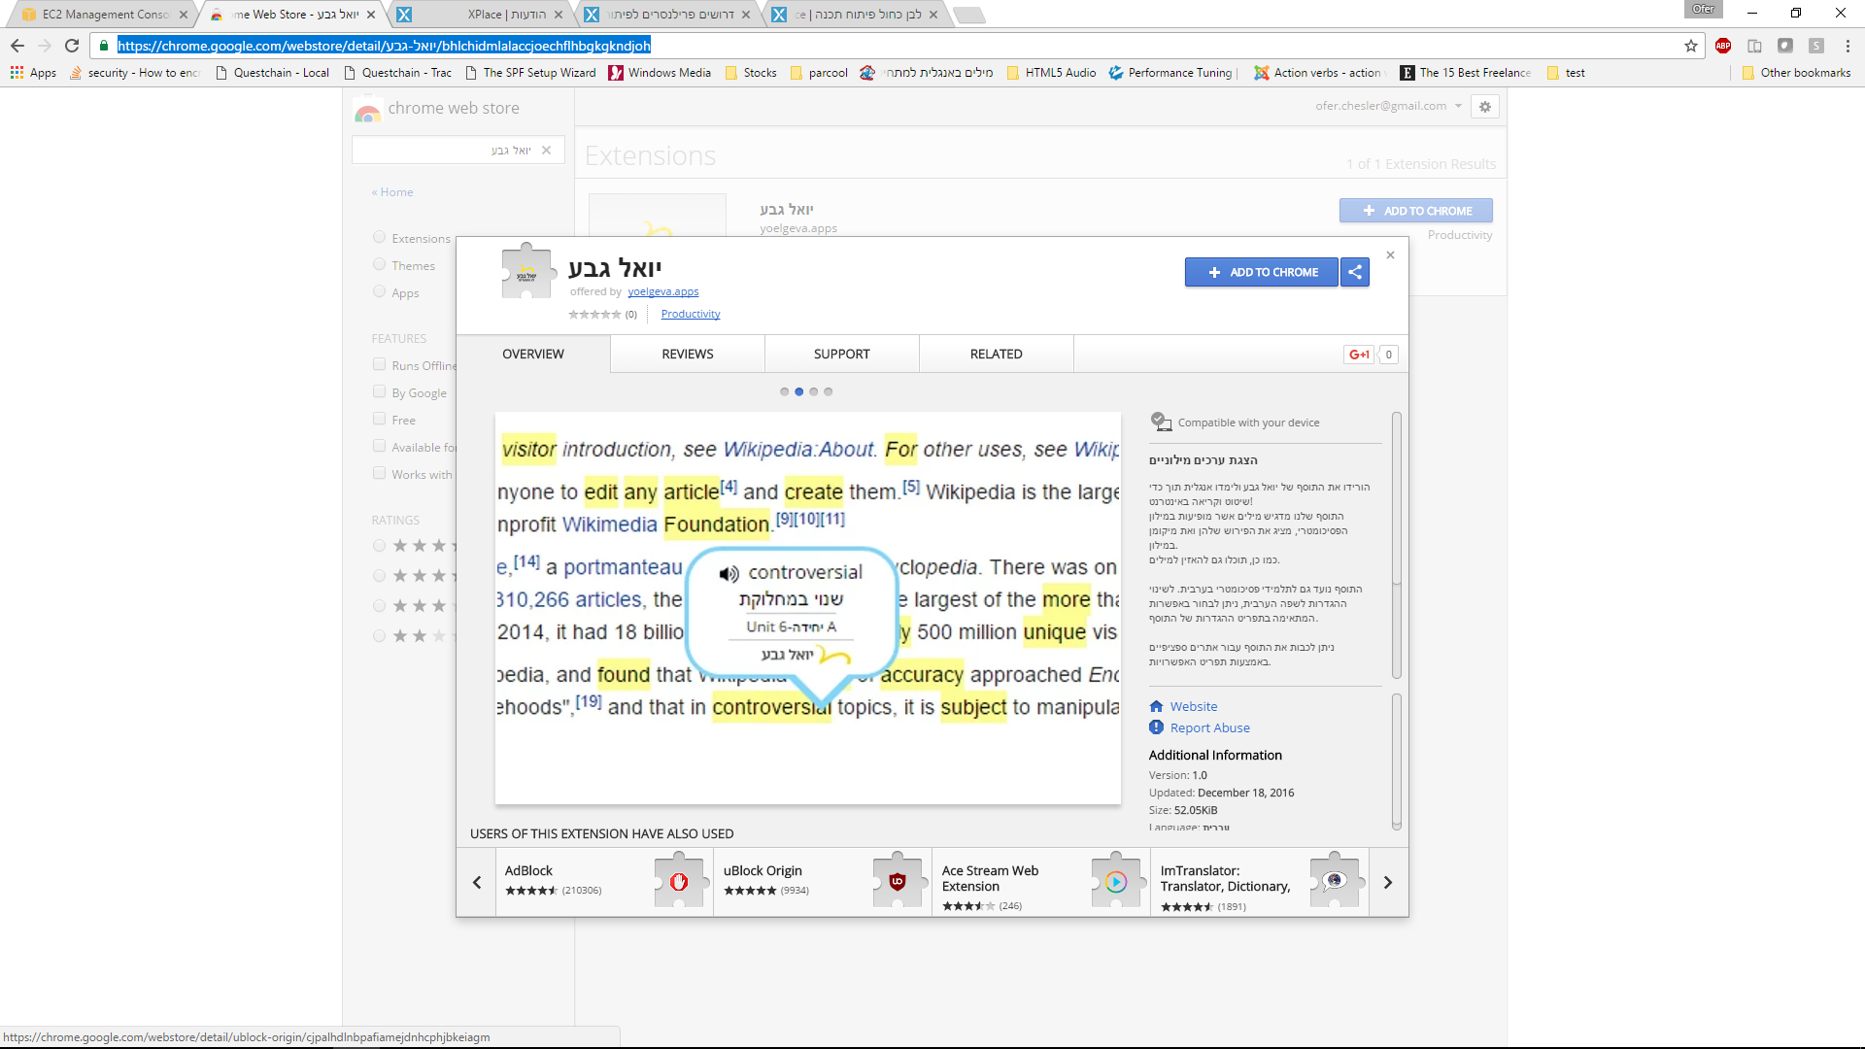1865x1049 pixels.
Task: Show next related extensions with right arrow
Action: (1388, 883)
